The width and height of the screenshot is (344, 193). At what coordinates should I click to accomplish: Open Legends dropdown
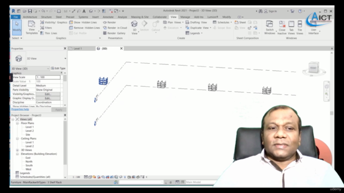click(x=194, y=33)
